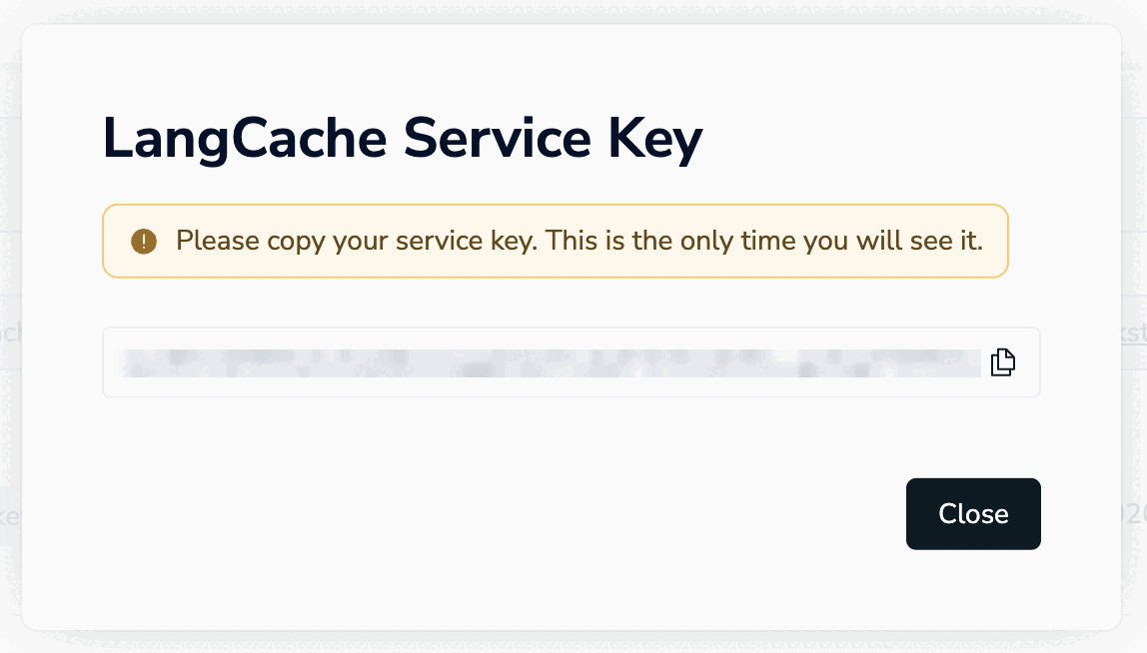Click the "only time you will see it" text

(x=839, y=241)
